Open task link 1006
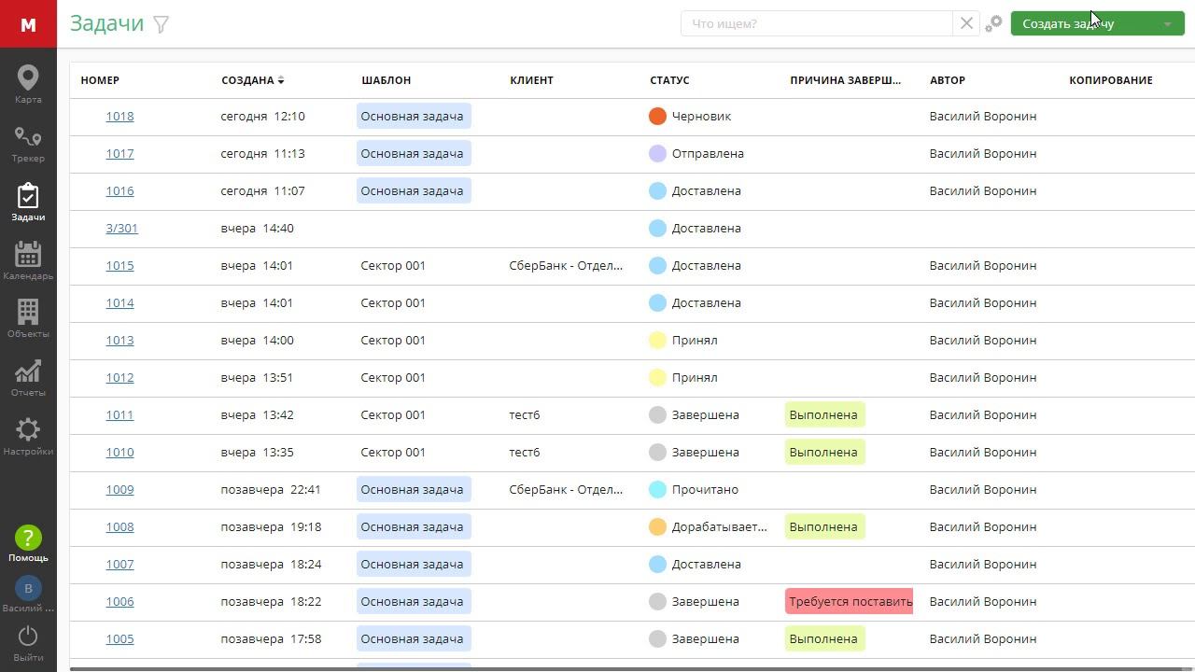Viewport: 1195px width, 672px height. (x=119, y=602)
